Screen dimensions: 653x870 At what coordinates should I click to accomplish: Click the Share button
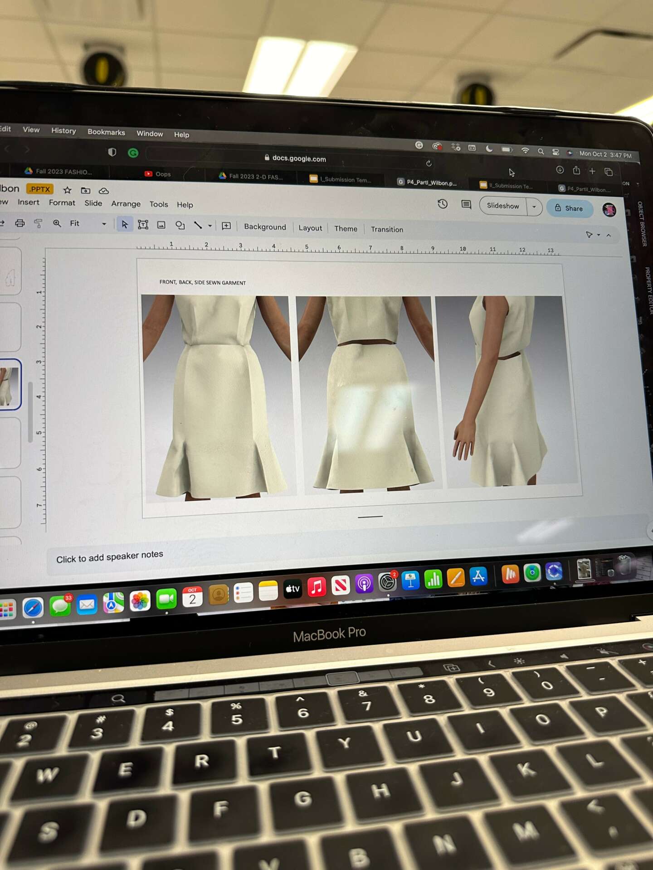point(569,208)
